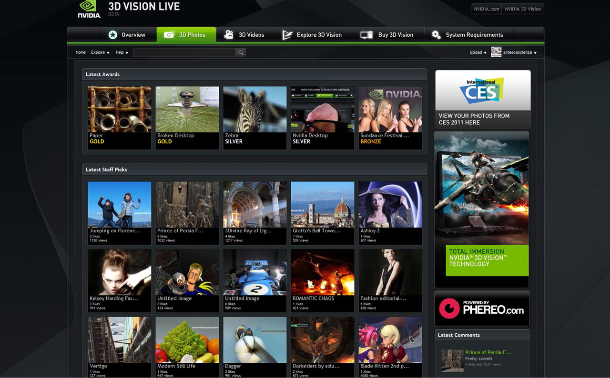Click the Latest Staff Picks header
The image size is (610, 378).
pos(254,169)
